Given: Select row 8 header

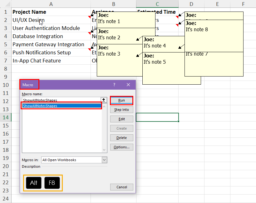Looking at the screenshot, I should (x=6, y=69).
